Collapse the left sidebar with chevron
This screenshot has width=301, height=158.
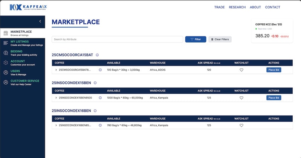click(x=40, y=21)
